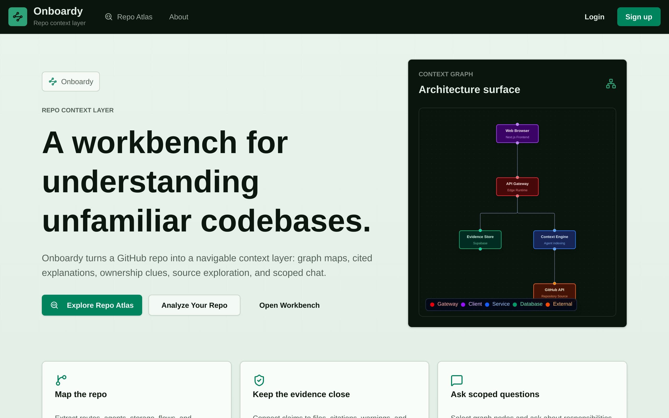
Task: Click the shield check icon on evidence card
Action: click(259, 380)
